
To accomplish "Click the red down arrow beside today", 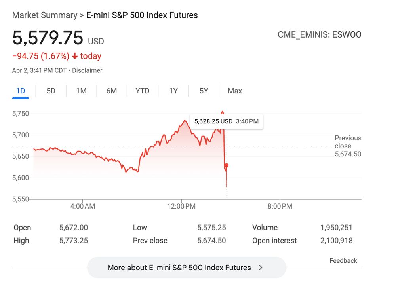I will [x=75, y=56].
